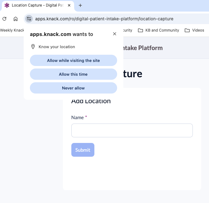Click the Name field label
The height and width of the screenshot is (203, 209).
click(78, 118)
